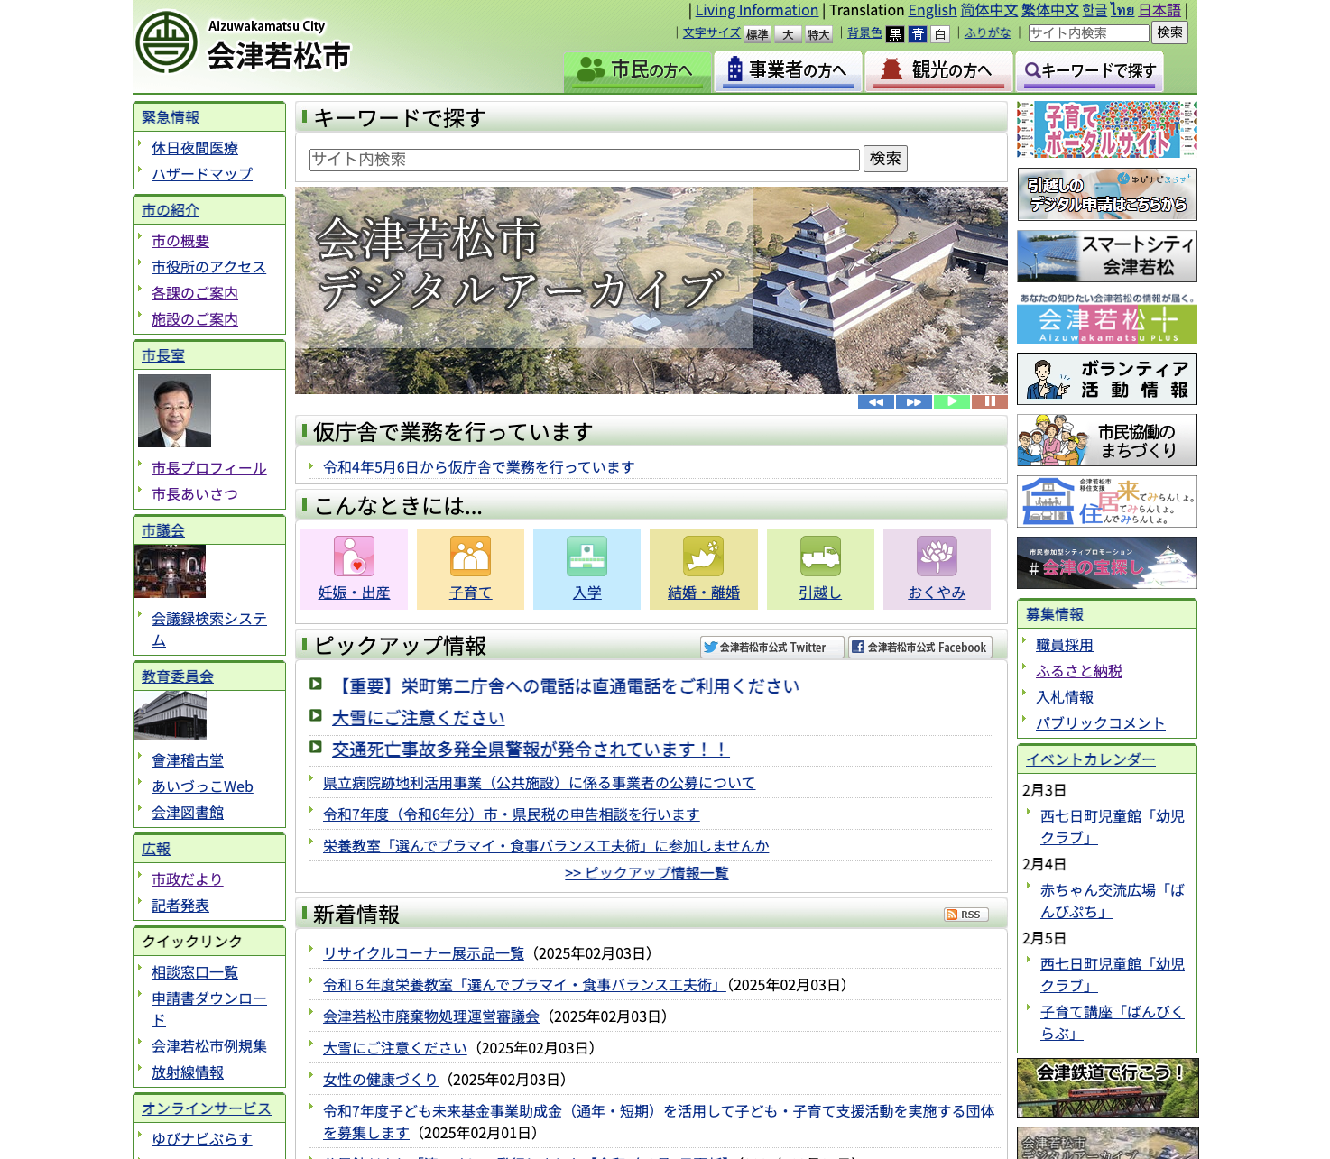Screen dimensions: 1330x1159
Task: Open the Search by Keyword tab
Action: [x=1089, y=71]
